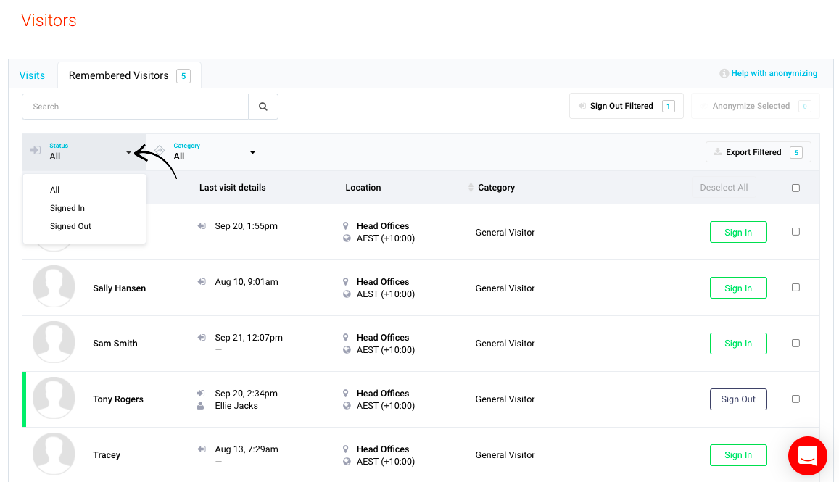Select Sally Hansen's checkbox
The width and height of the screenshot is (839, 482).
click(795, 287)
